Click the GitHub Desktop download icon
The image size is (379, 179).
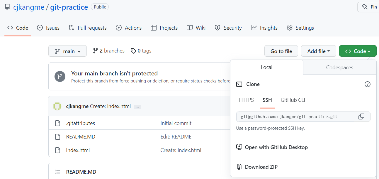(239, 147)
